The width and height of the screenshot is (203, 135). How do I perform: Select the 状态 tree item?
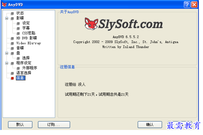(x=20, y=13)
